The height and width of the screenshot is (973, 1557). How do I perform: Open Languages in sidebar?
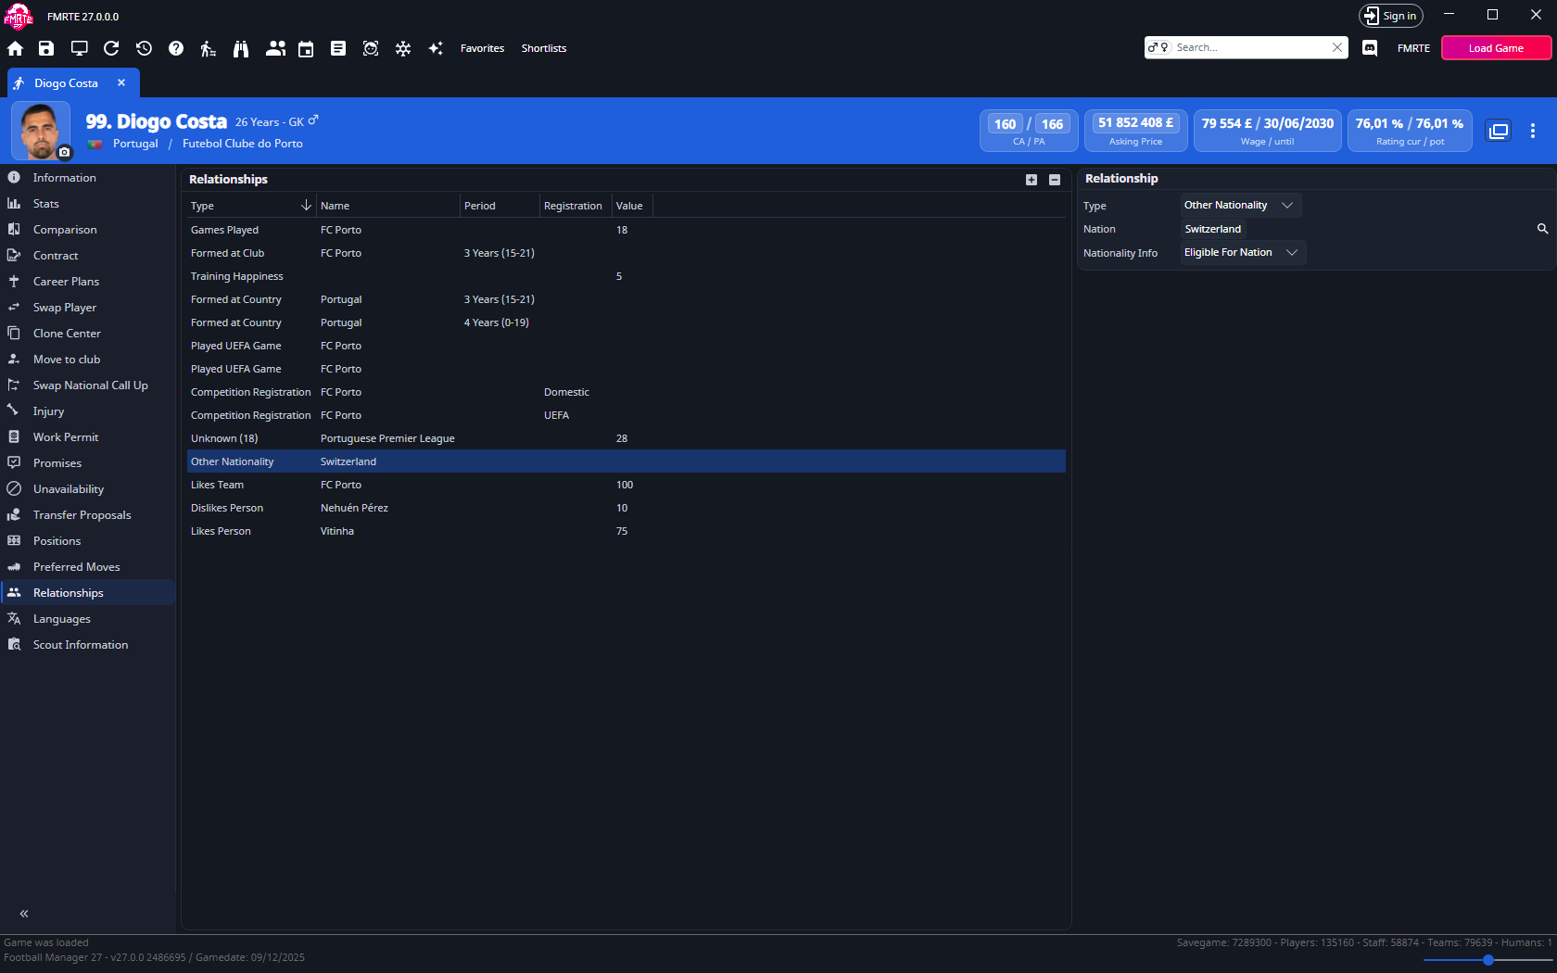point(87,619)
